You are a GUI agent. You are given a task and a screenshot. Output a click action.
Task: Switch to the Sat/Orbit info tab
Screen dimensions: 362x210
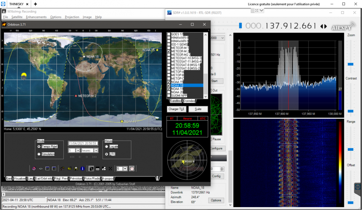point(44,179)
